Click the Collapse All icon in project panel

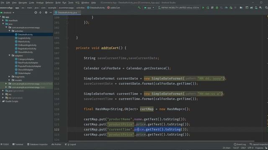click(40, 12)
